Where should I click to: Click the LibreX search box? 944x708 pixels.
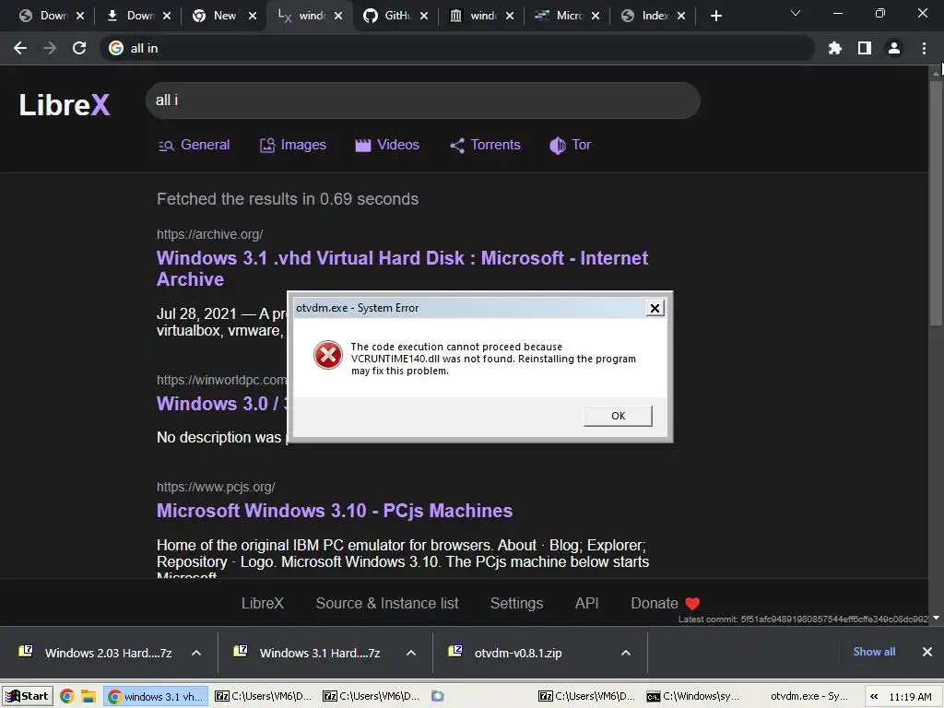click(422, 100)
